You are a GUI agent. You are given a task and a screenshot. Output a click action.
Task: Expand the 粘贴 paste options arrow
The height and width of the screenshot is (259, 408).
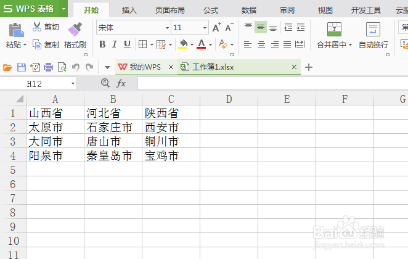pos(25,45)
